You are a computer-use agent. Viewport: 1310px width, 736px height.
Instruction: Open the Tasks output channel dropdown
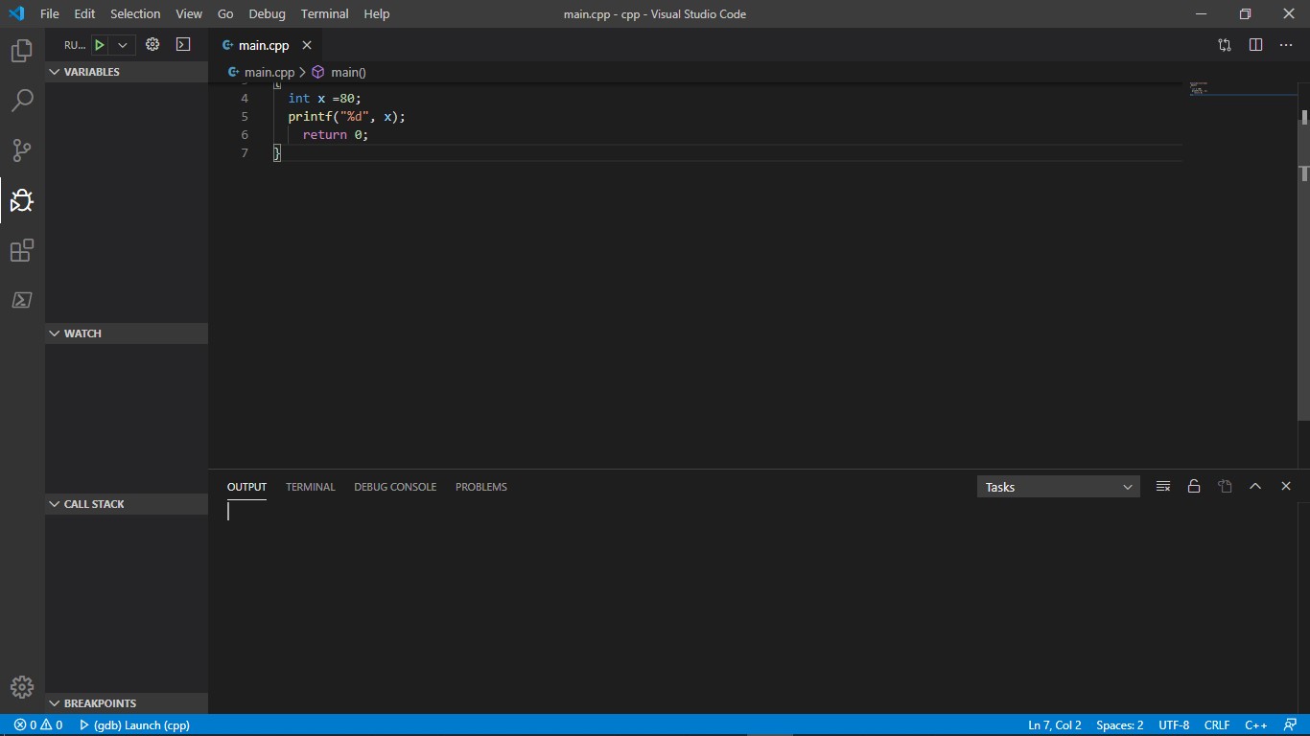click(1058, 487)
